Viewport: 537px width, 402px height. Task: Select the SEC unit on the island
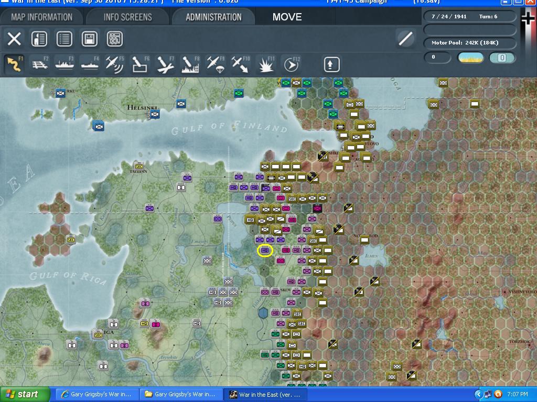(71, 239)
